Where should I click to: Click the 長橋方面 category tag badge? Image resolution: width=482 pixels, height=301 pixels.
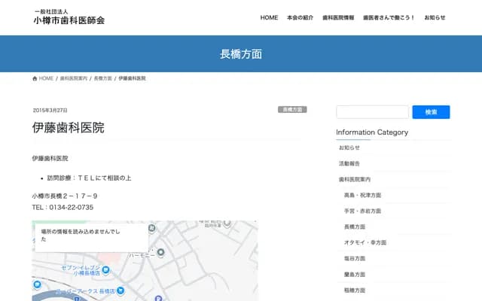tap(292, 109)
